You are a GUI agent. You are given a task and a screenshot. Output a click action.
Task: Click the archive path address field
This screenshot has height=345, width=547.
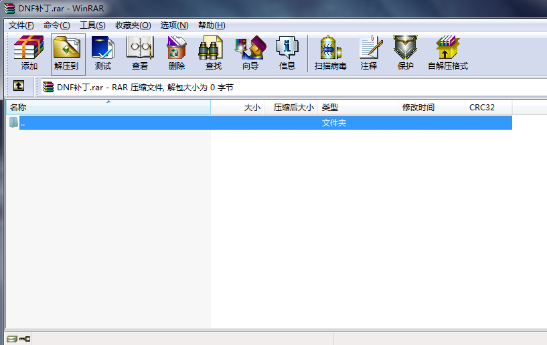(294, 87)
